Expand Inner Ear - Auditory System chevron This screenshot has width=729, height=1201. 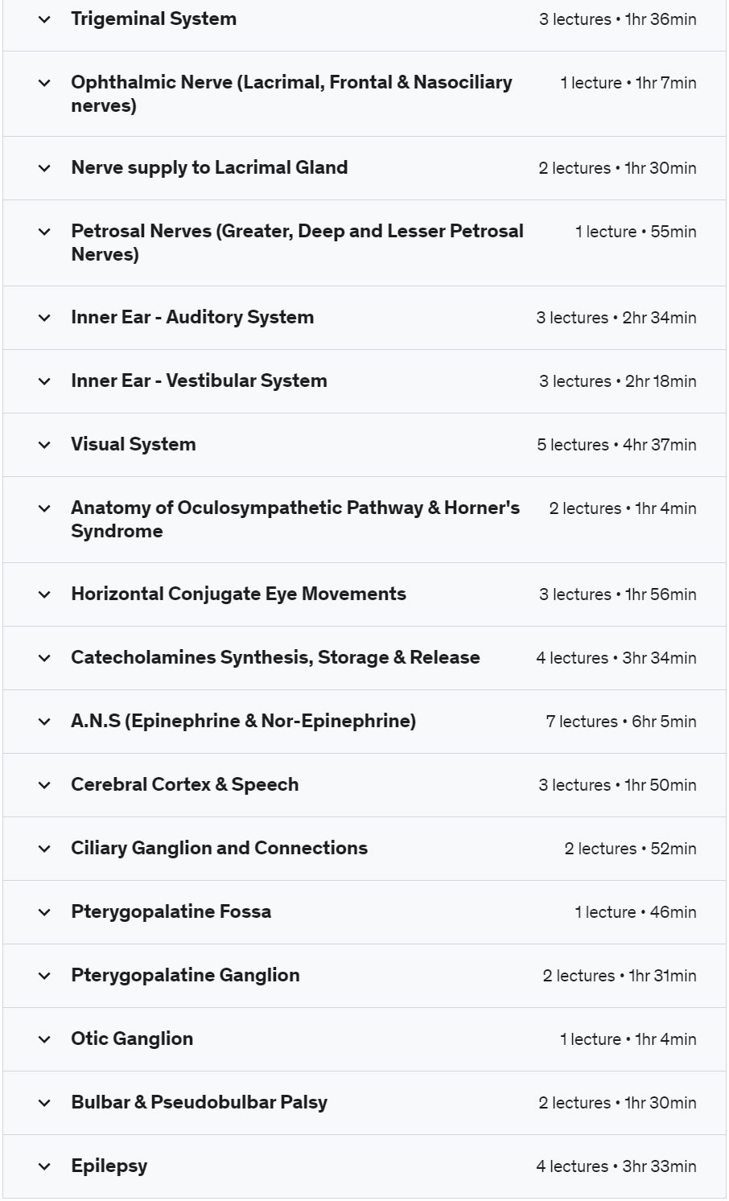tap(44, 318)
